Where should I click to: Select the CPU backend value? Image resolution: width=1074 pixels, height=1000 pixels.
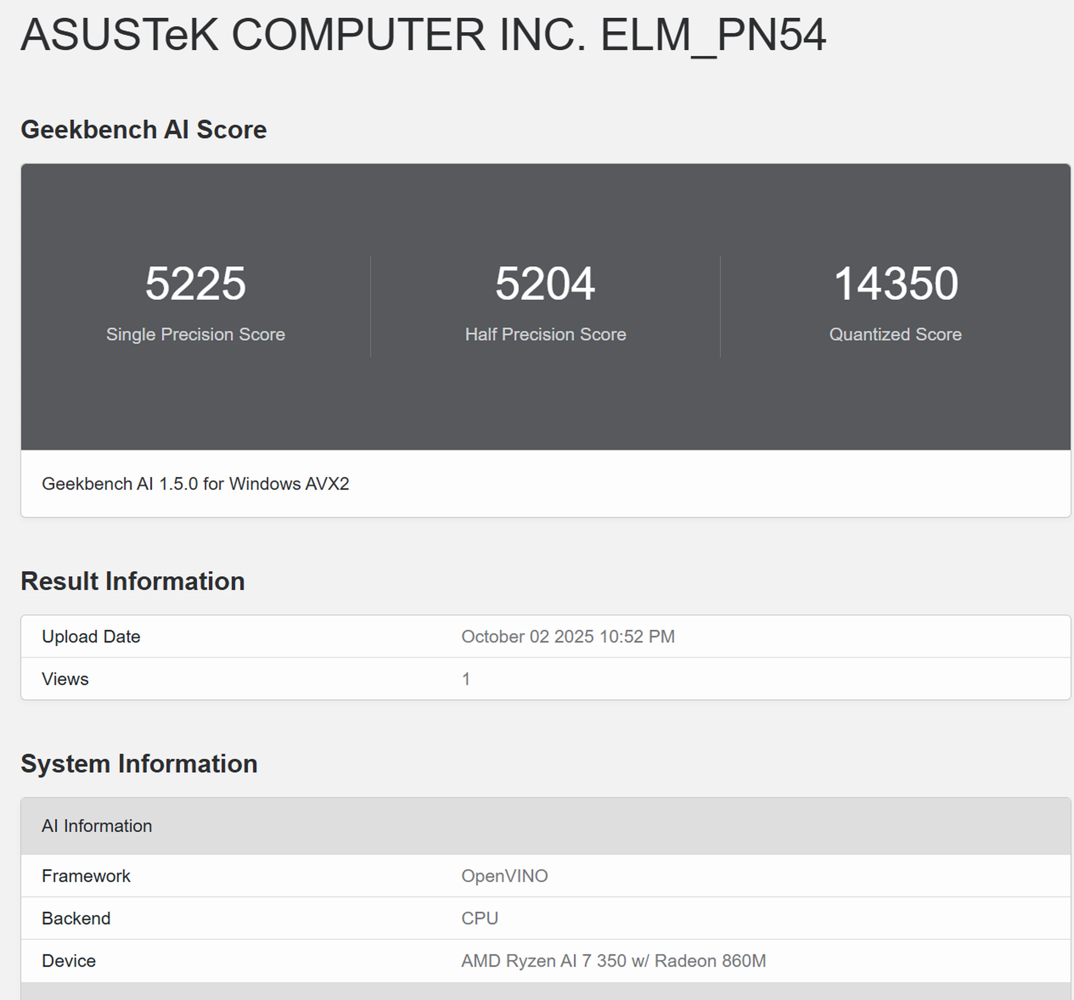(x=479, y=918)
